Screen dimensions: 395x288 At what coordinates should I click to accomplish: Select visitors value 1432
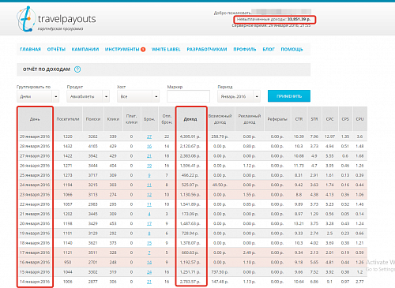coord(68,146)
